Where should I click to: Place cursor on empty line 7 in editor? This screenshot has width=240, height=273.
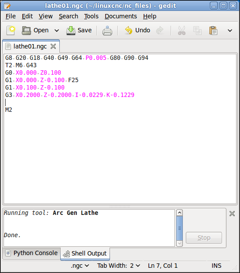pyautogui.click(x=120, y=102)
